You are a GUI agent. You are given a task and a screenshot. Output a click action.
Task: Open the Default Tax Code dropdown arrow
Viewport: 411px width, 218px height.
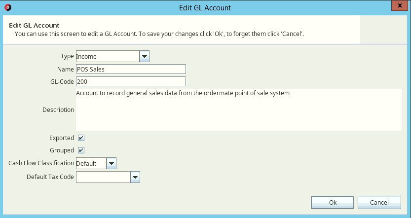135,177
